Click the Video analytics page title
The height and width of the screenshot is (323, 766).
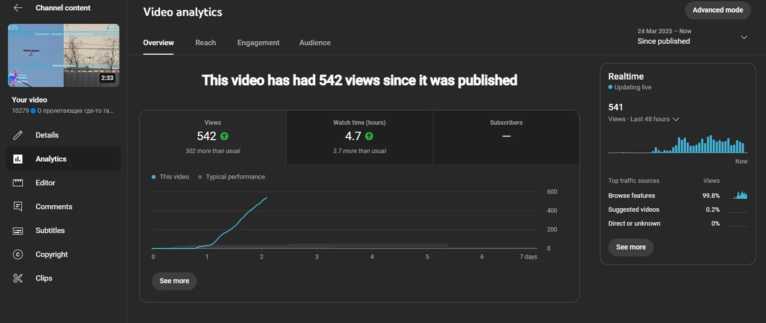tap(183, 12)
